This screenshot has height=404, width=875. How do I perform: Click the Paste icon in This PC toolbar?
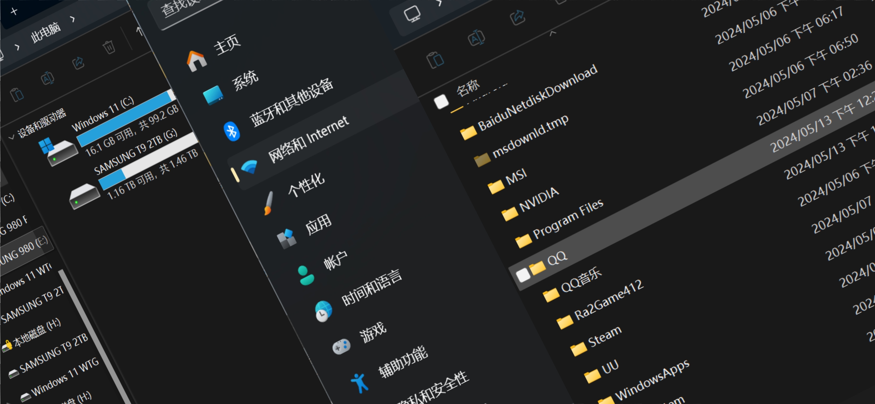16,95
